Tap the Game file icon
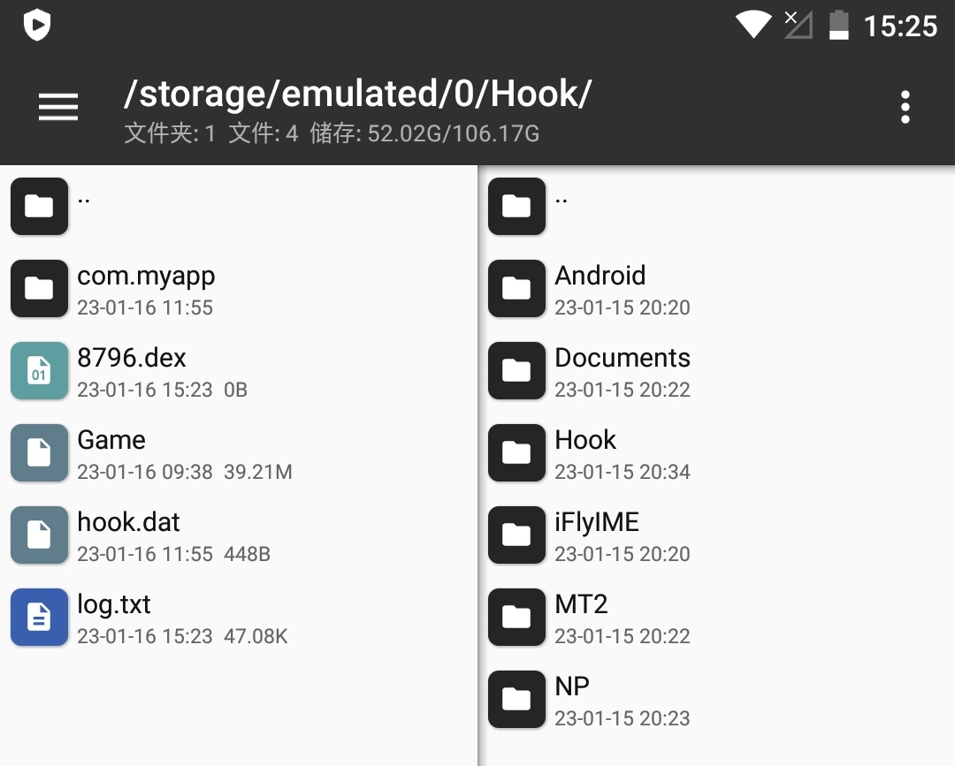 pyautogui.click(x=39, y=453)
